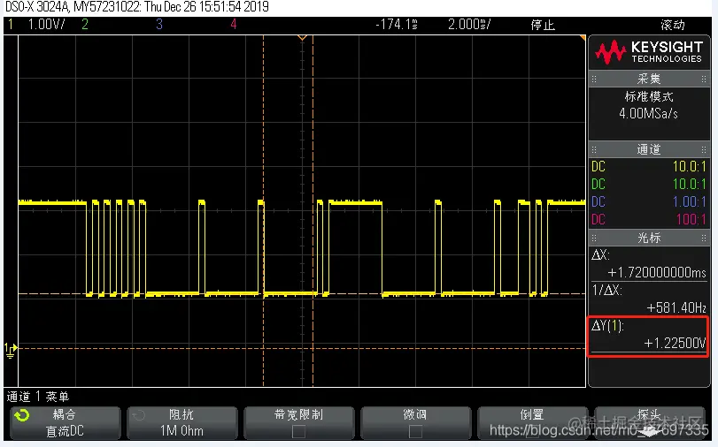Select channel 1 label in top bar

point(11,24)
